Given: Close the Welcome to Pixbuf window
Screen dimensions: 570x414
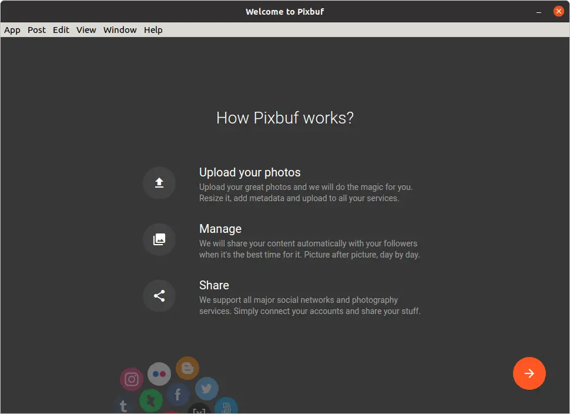Looking at the screenshot, I should 558,11.
